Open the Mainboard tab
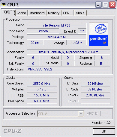This screenshot has width=117, height=137. [37, 13]
